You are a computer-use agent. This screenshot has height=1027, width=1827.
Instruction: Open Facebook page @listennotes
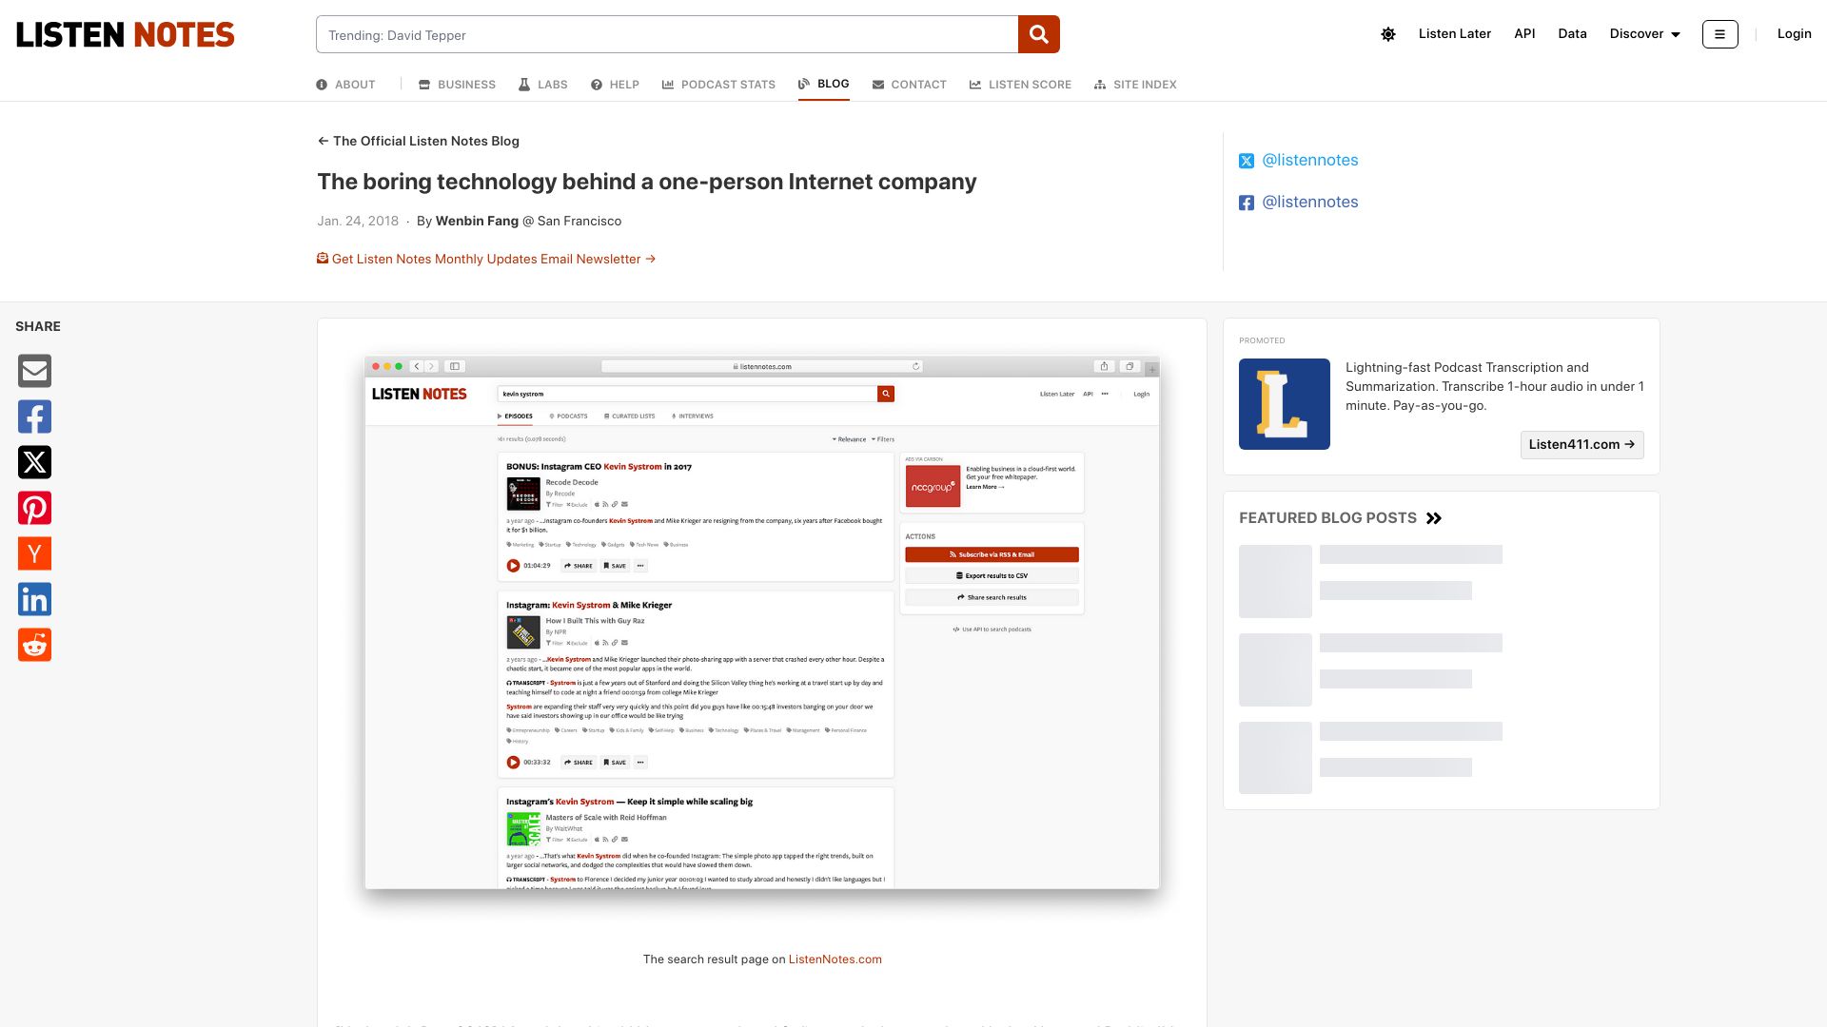[1299, 203]
